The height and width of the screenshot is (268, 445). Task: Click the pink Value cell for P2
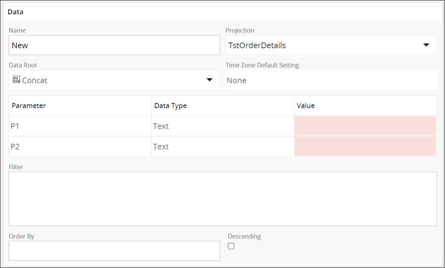pos(365,146)
